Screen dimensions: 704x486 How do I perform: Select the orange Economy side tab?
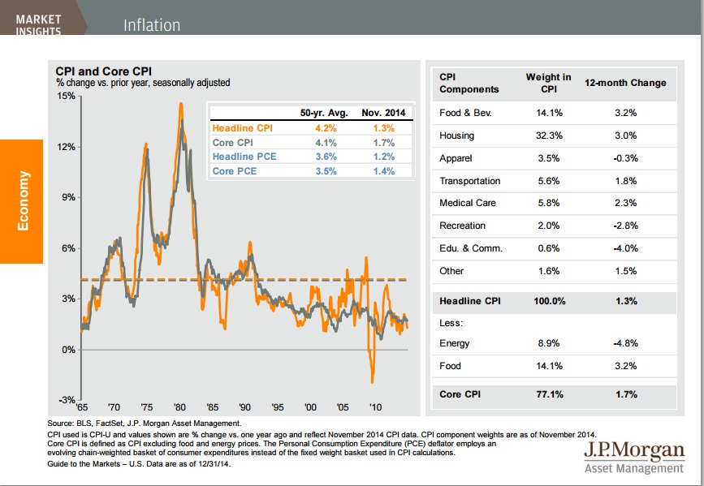[20, 200]
